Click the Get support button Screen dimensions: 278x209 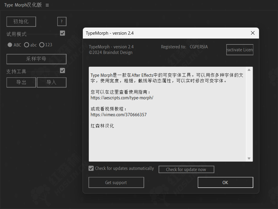pos(116,182)
